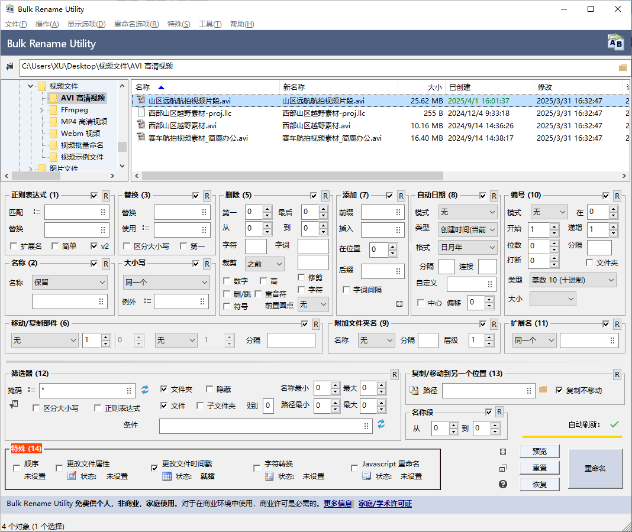The image size is (632, 532).
Task: Click the folder picker icon in 复制/移动到另一个位置
Action: [542, 391]
